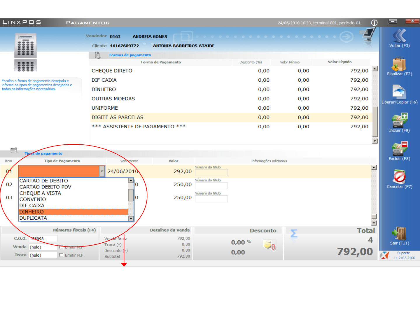Click Número do título field for item 02

pyautogui.click(x=211, y=186)
